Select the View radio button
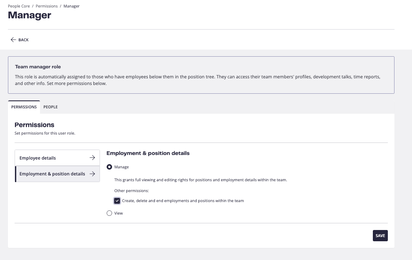The image size is (412, 260). pyautogui.click(x=109, y=213)
